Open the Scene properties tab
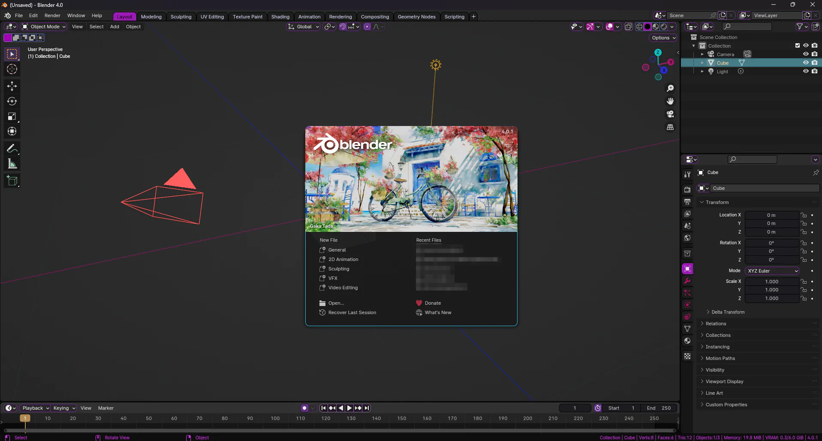Viewport: 822px width, 441px height. [687, 225]
